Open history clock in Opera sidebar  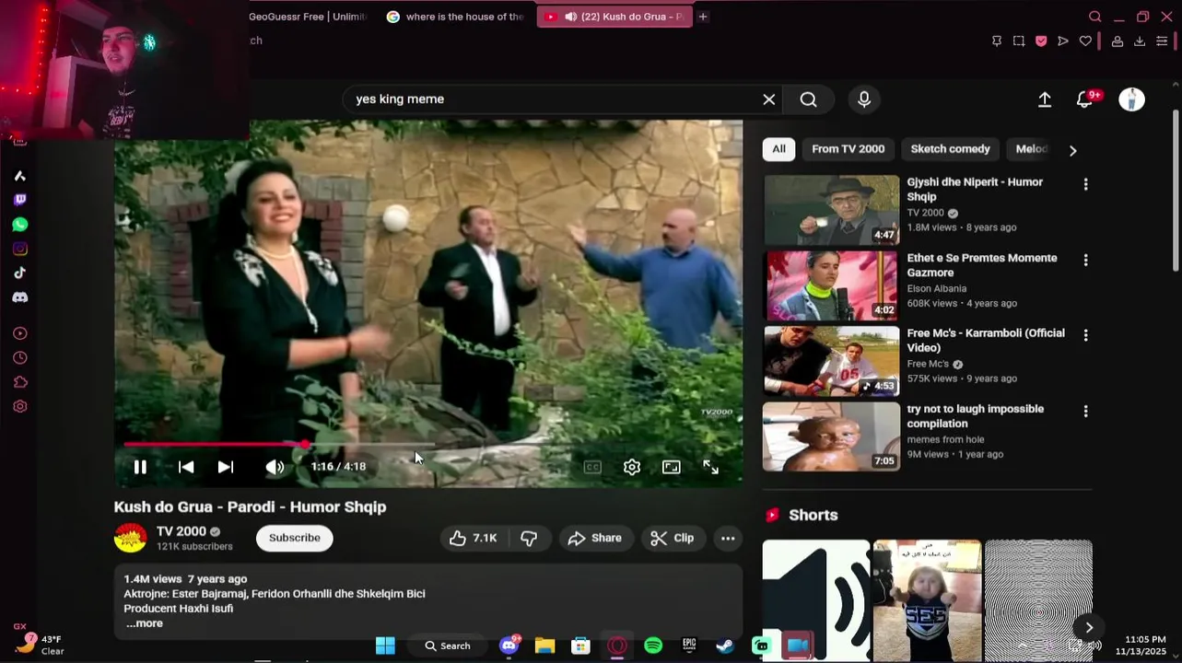20,358
